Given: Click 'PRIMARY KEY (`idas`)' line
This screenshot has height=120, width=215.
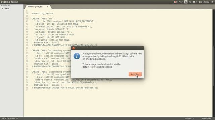Looking at the screenshot, I should coord(47,42).
